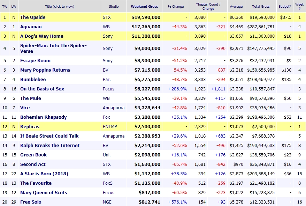
Task: Select total gross $287,861,781
Action: tap(261, 27)
